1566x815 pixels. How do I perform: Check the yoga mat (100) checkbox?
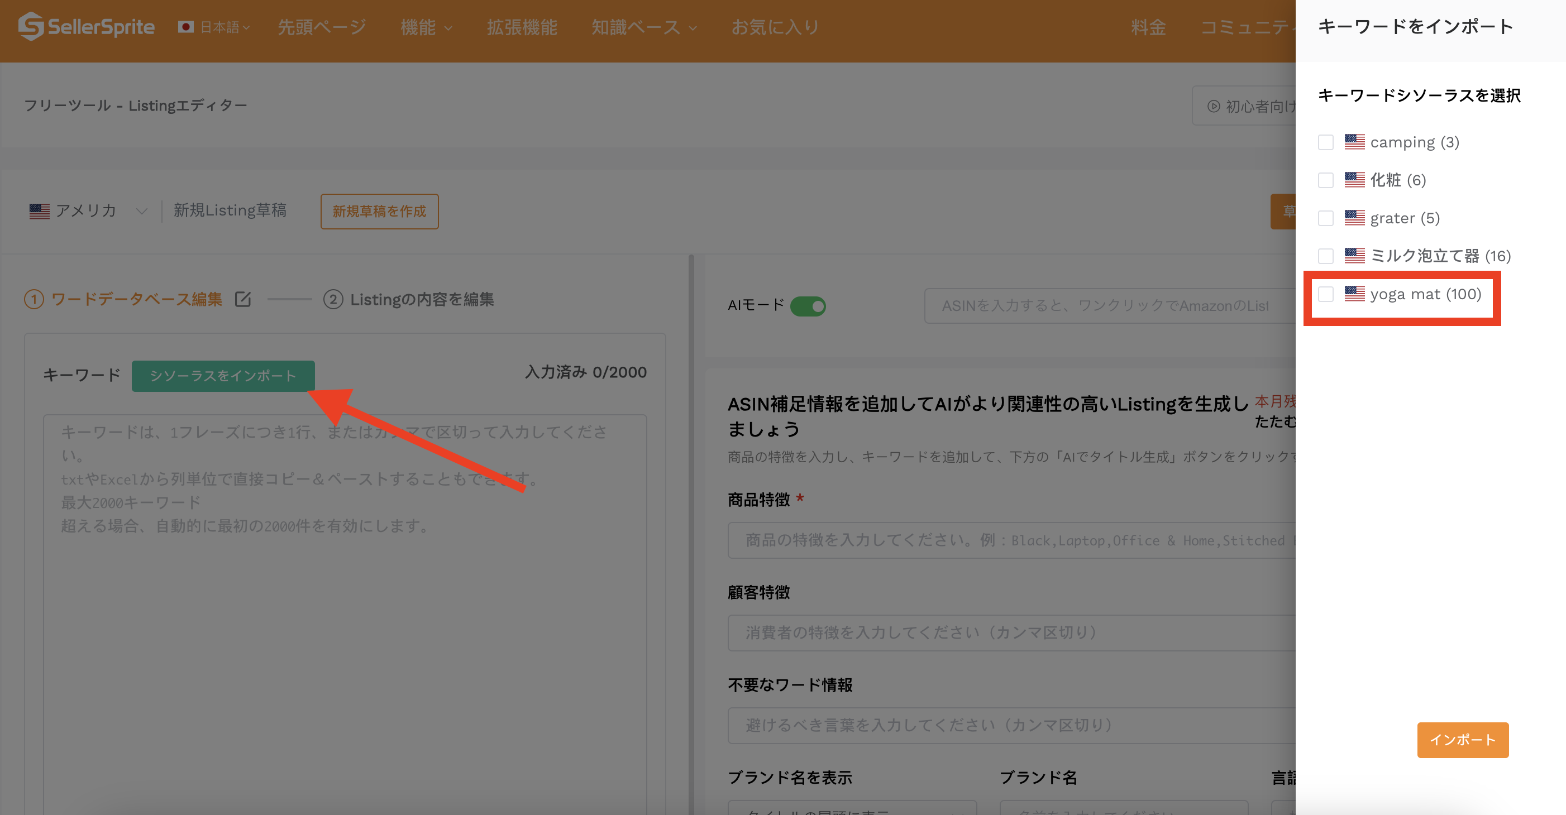1325,294
